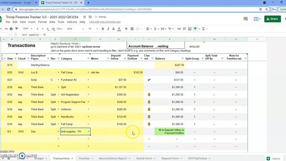Open category dropdown for Unit supplies - TH
This screenshot has width=286, height=161.
point(88,131)
